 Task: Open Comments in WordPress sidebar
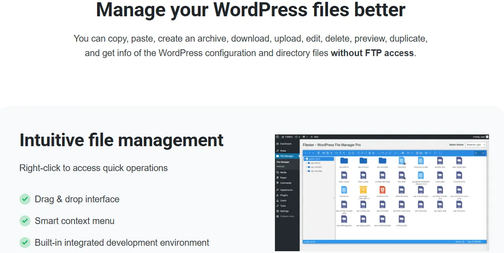coord(284,183)
